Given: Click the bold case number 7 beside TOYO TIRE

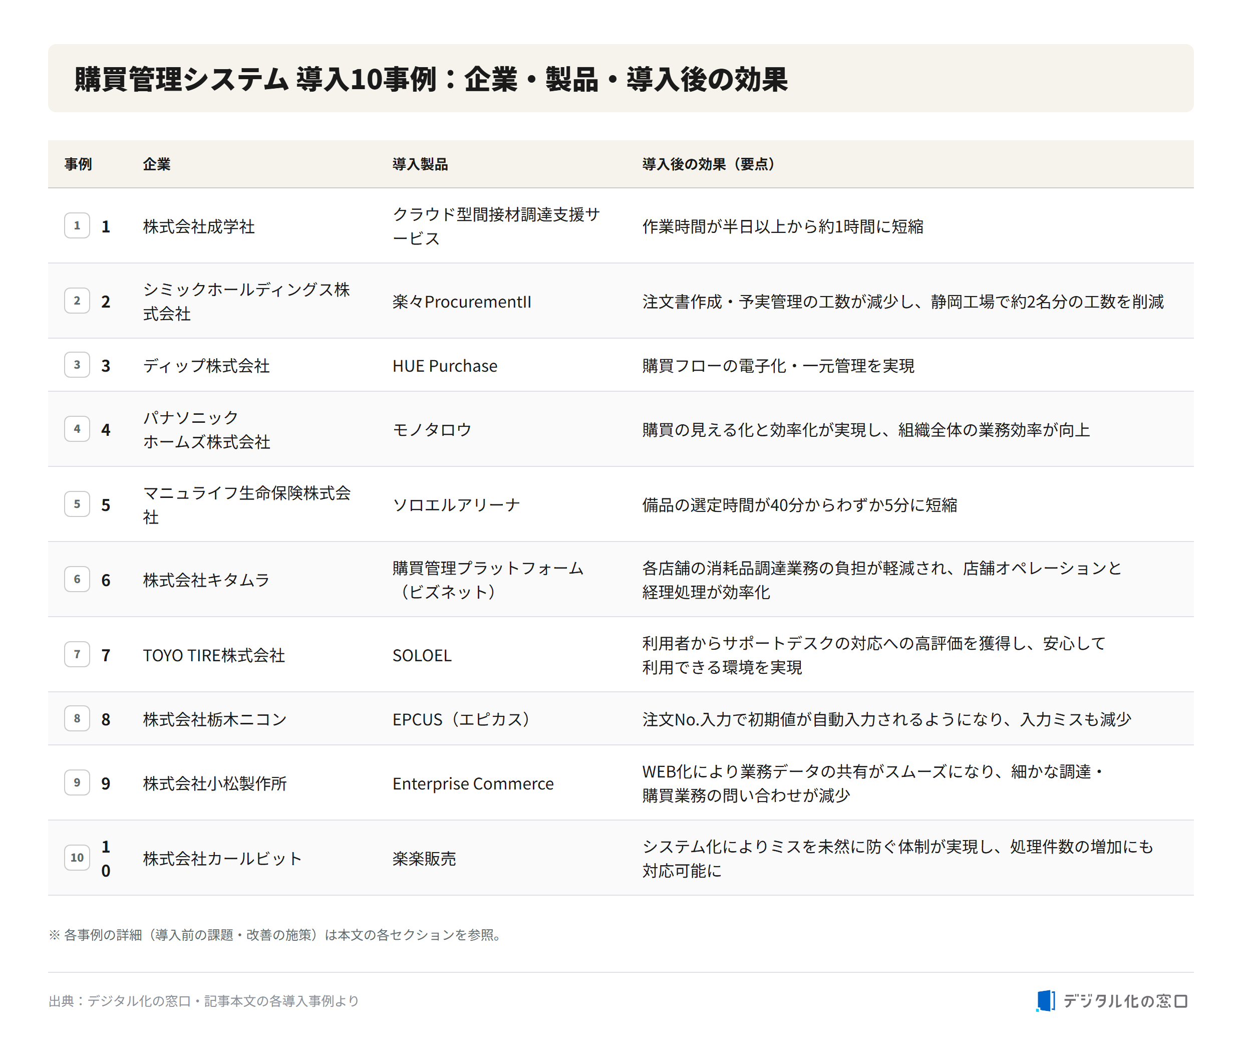Looking at the screenshot, I should pos(106,655).
